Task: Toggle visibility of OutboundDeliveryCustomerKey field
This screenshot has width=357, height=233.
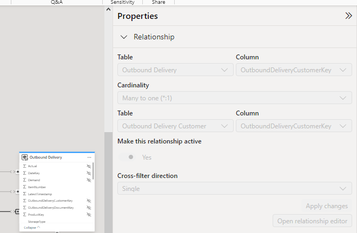Action: tap(89, 201)
